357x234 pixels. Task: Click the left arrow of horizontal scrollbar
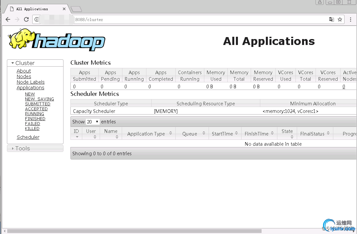5,231
